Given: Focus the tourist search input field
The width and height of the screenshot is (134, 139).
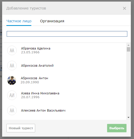Looking at the screenshot, I should pyautogui.click(x=67, y=34).
